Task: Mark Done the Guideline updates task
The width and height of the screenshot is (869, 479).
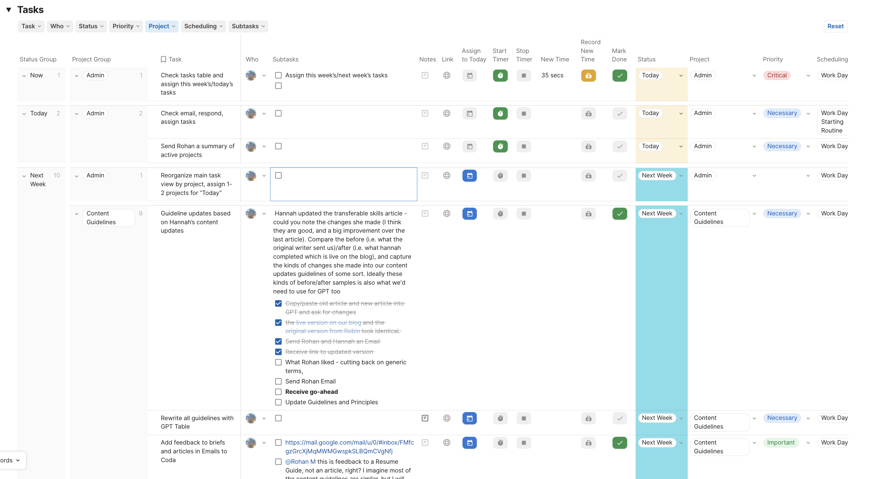Action: click(x=619, y=214)
